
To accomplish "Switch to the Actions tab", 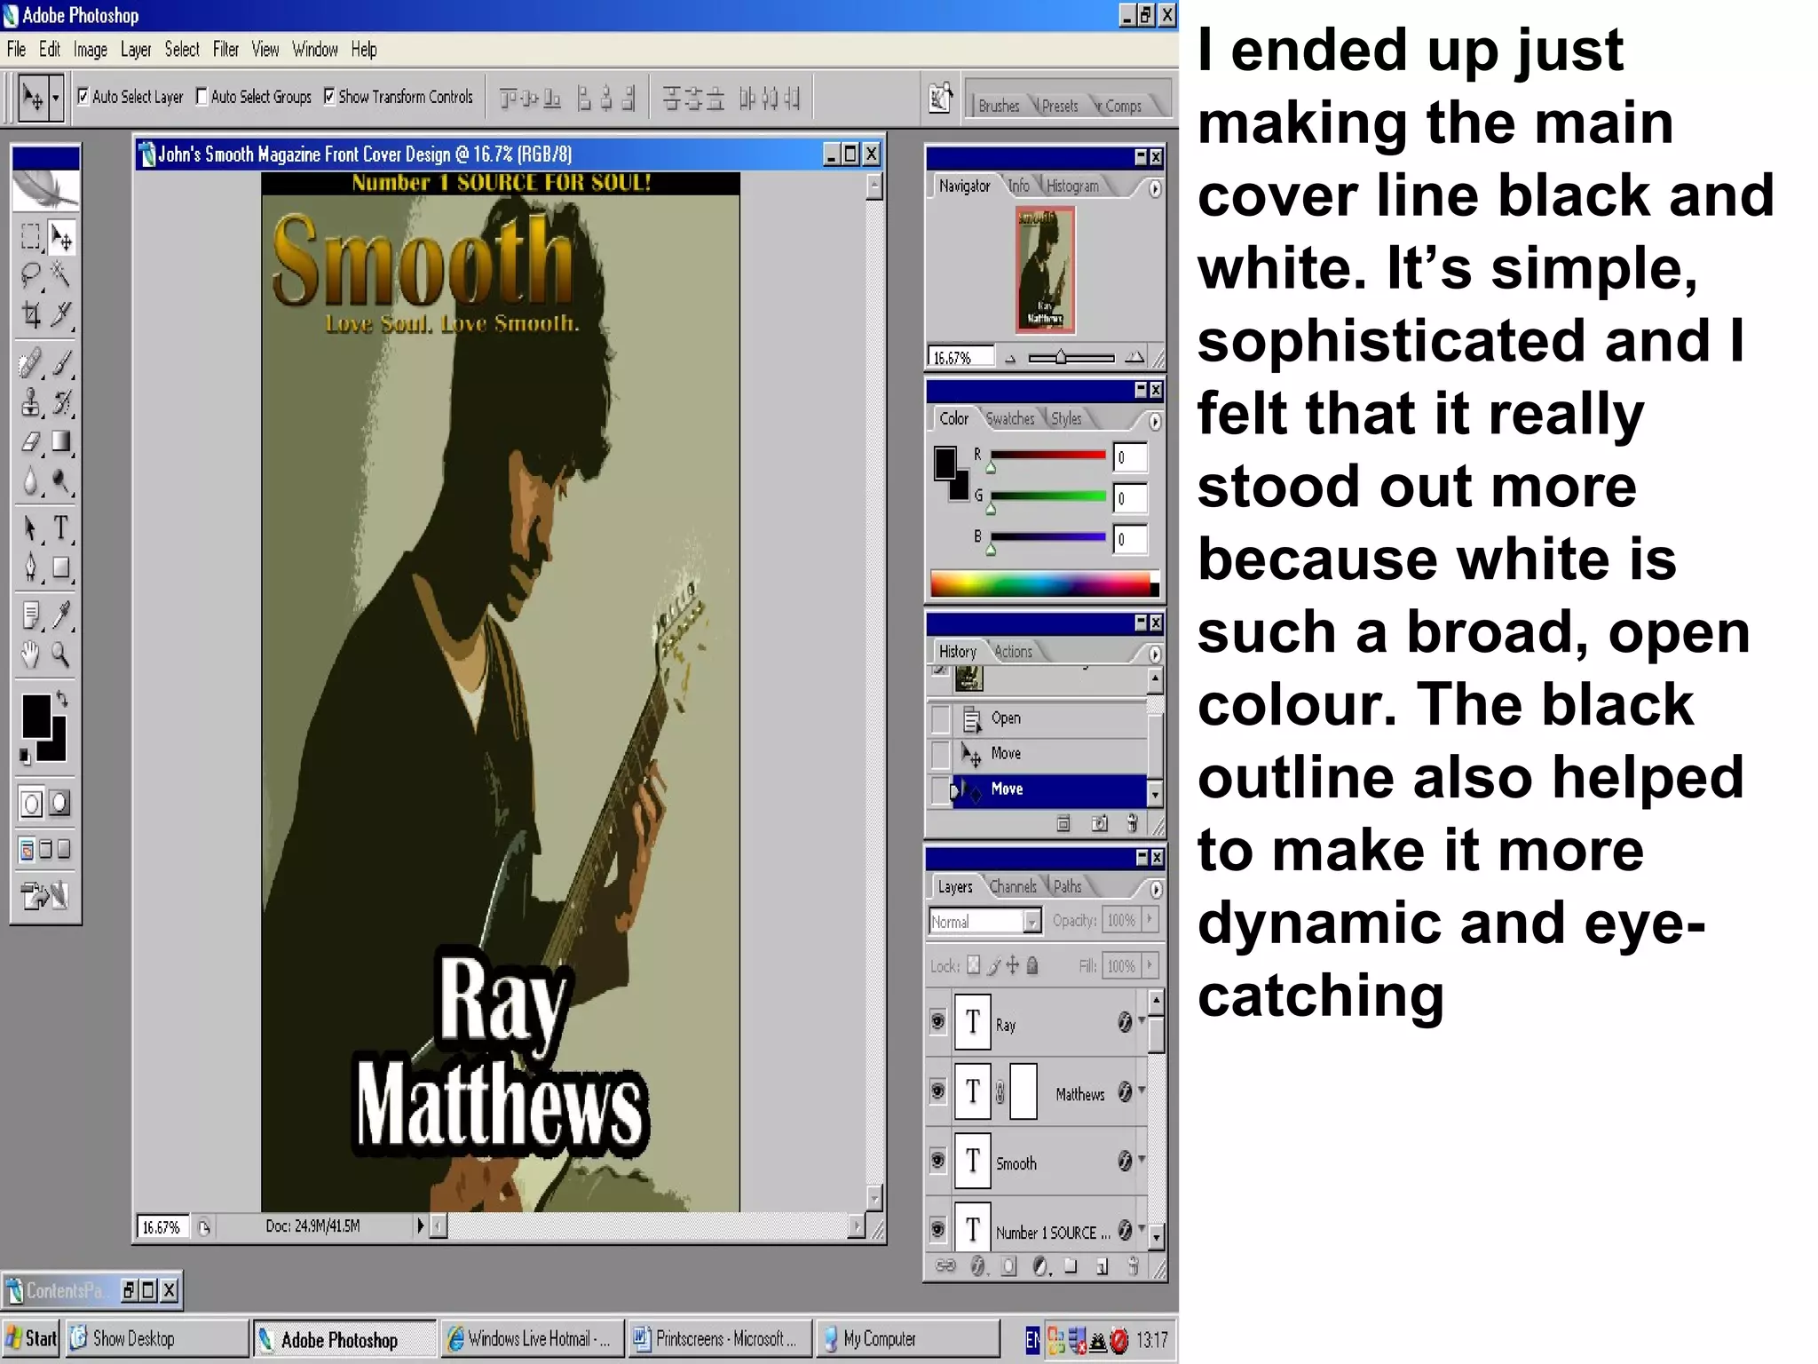I will click(x=1013, y=651).
